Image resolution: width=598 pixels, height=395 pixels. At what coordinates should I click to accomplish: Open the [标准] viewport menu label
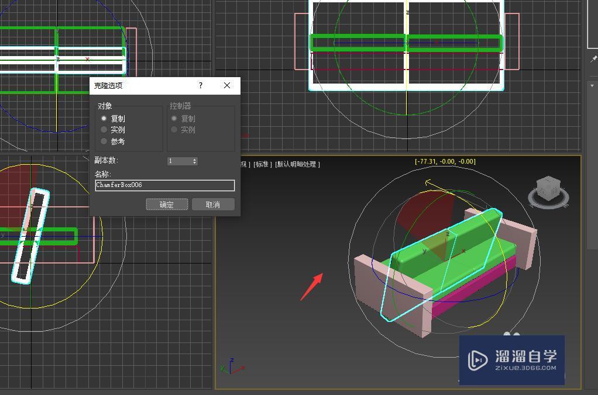click(262, 164)
